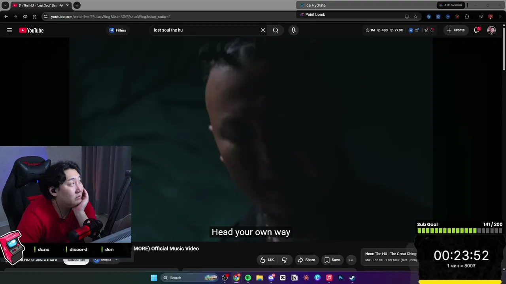Open File Explorer from the taskbar
The width and height of the screenshot is (506, 284).
pos(259,278)
